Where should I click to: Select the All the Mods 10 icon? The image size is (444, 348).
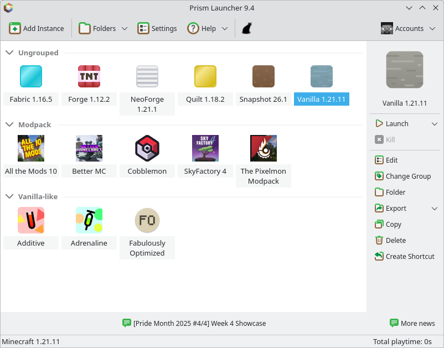point(31,148)
